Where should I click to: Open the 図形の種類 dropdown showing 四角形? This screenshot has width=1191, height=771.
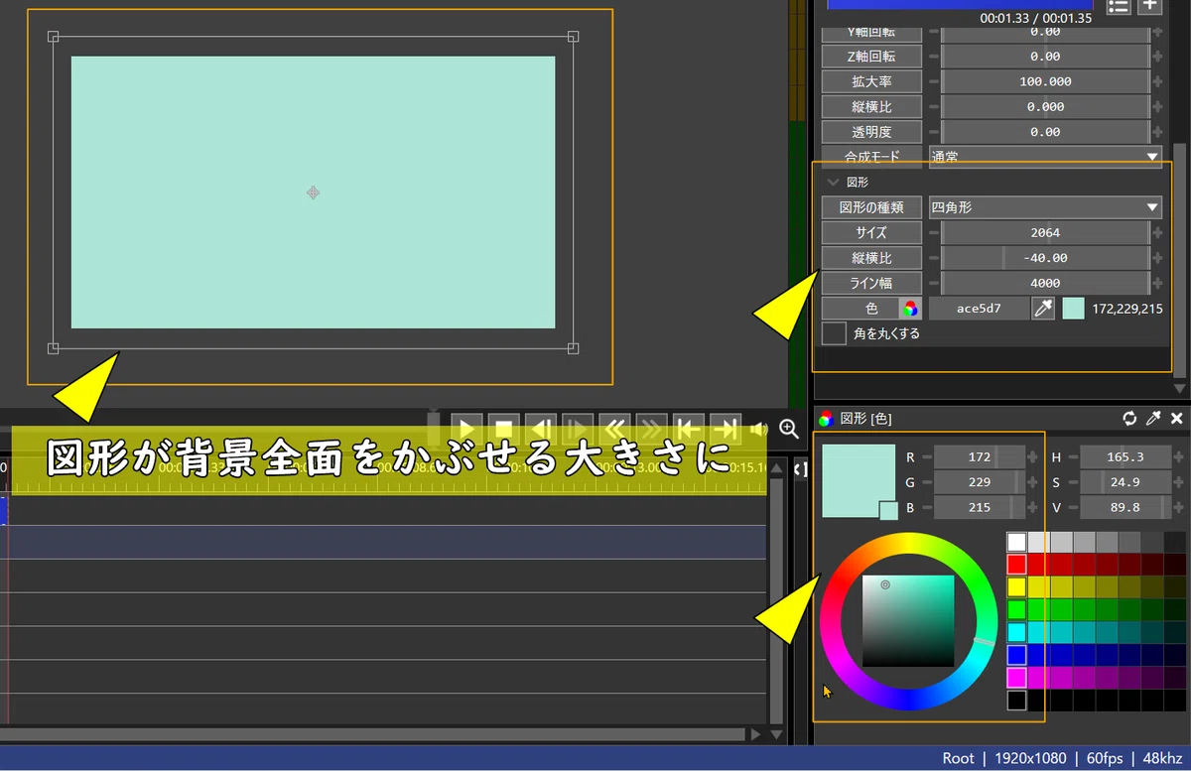click(1045, 207)
